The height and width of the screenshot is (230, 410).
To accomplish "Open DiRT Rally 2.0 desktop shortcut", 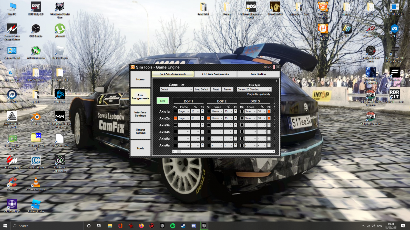I will click(x=36, y=8).
